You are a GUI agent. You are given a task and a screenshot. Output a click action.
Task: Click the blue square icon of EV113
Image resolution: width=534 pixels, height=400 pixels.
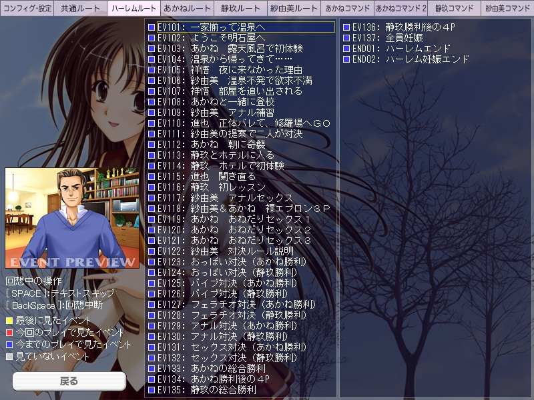152,155
